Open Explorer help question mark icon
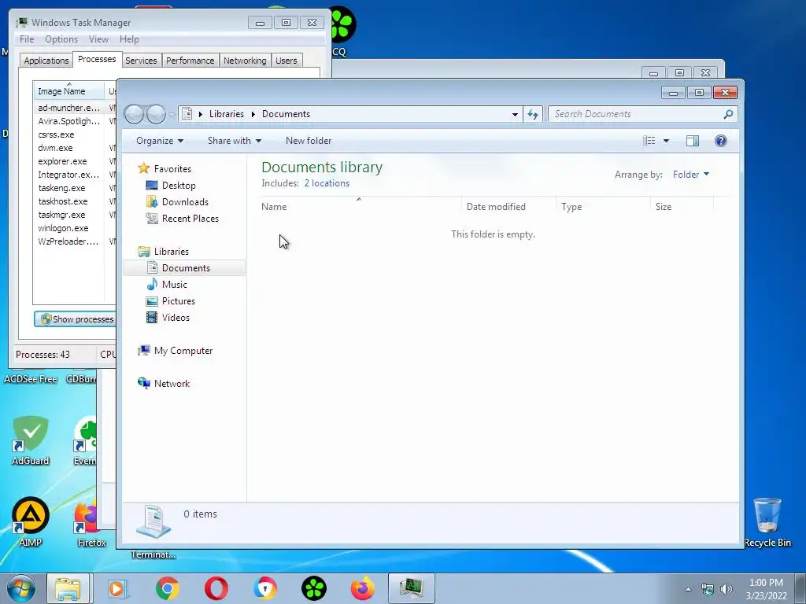This screenshot has height=604, width=806. pyautogui.click(x=721, y=141)
